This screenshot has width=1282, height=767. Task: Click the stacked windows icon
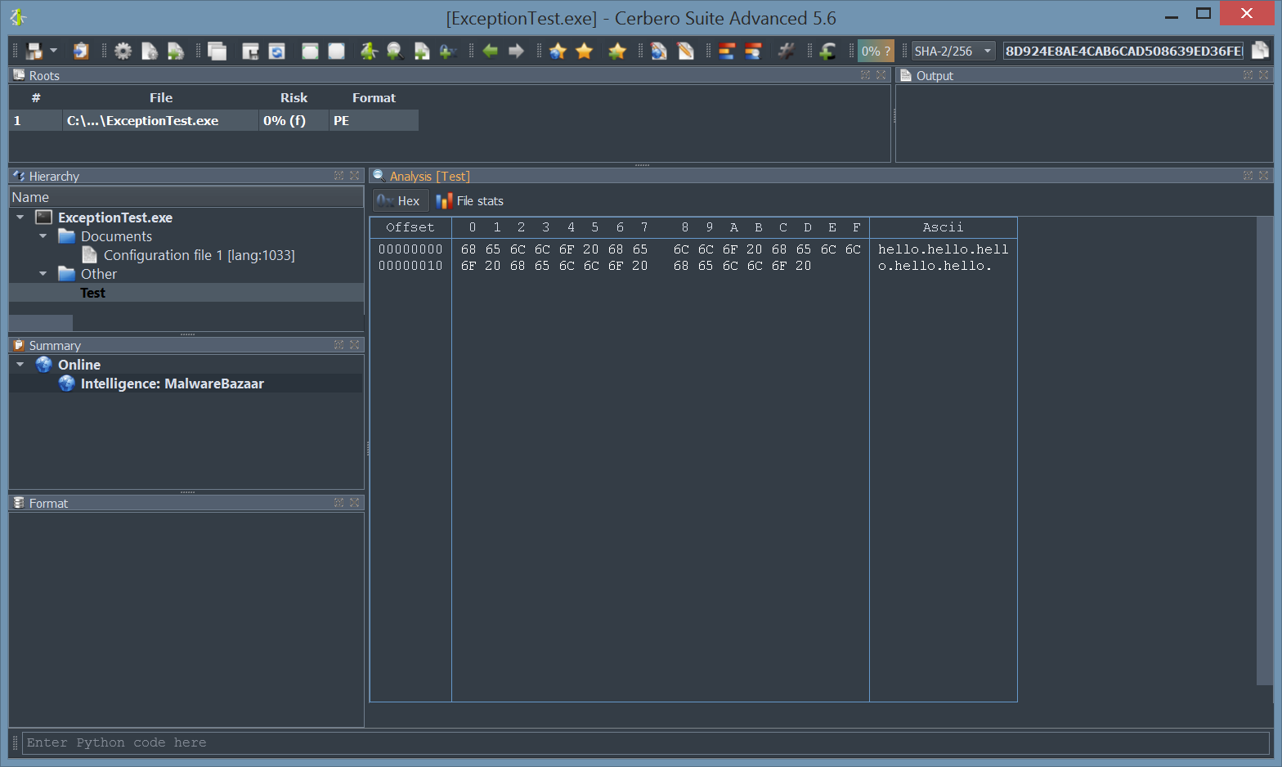tap(217, 51)
